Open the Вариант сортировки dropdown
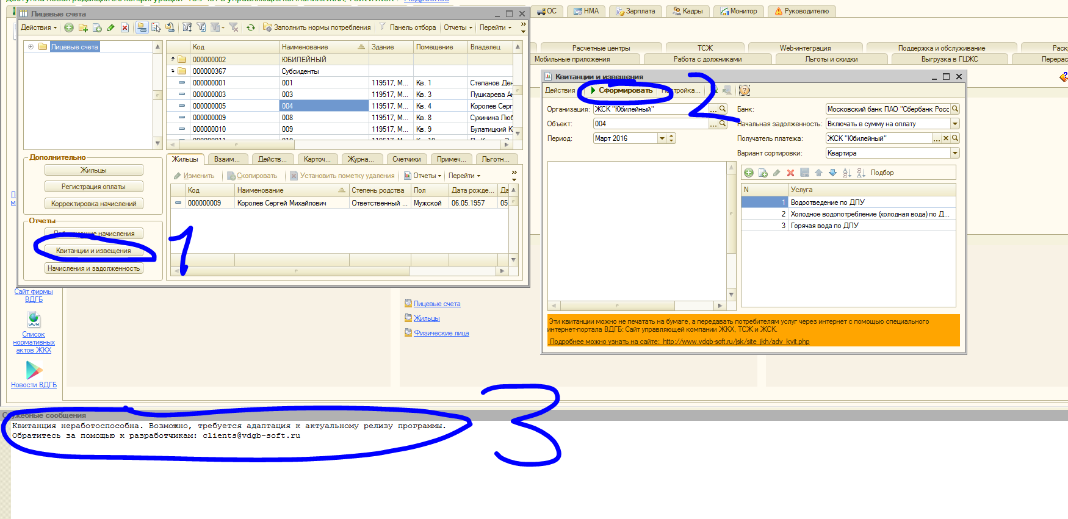 [x=955, y=153]
